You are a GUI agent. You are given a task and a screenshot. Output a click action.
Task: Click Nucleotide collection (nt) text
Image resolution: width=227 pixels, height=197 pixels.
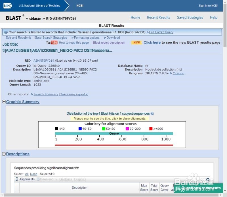click(x=163, y=70)
